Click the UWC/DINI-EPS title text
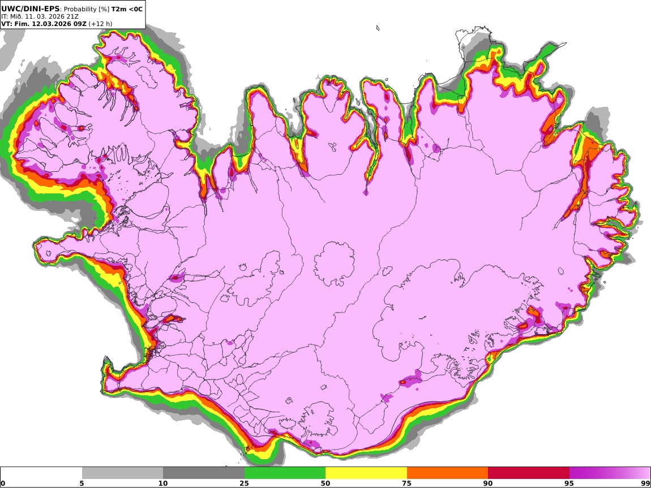 pyautogui.click(x=31, y=8)
